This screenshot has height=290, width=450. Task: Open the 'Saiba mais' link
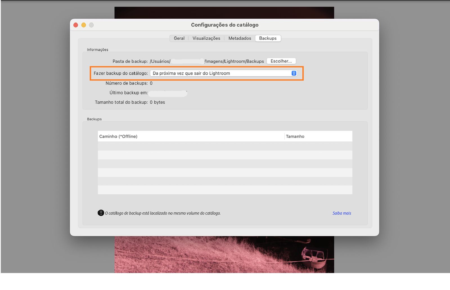[x=341, y=213]
